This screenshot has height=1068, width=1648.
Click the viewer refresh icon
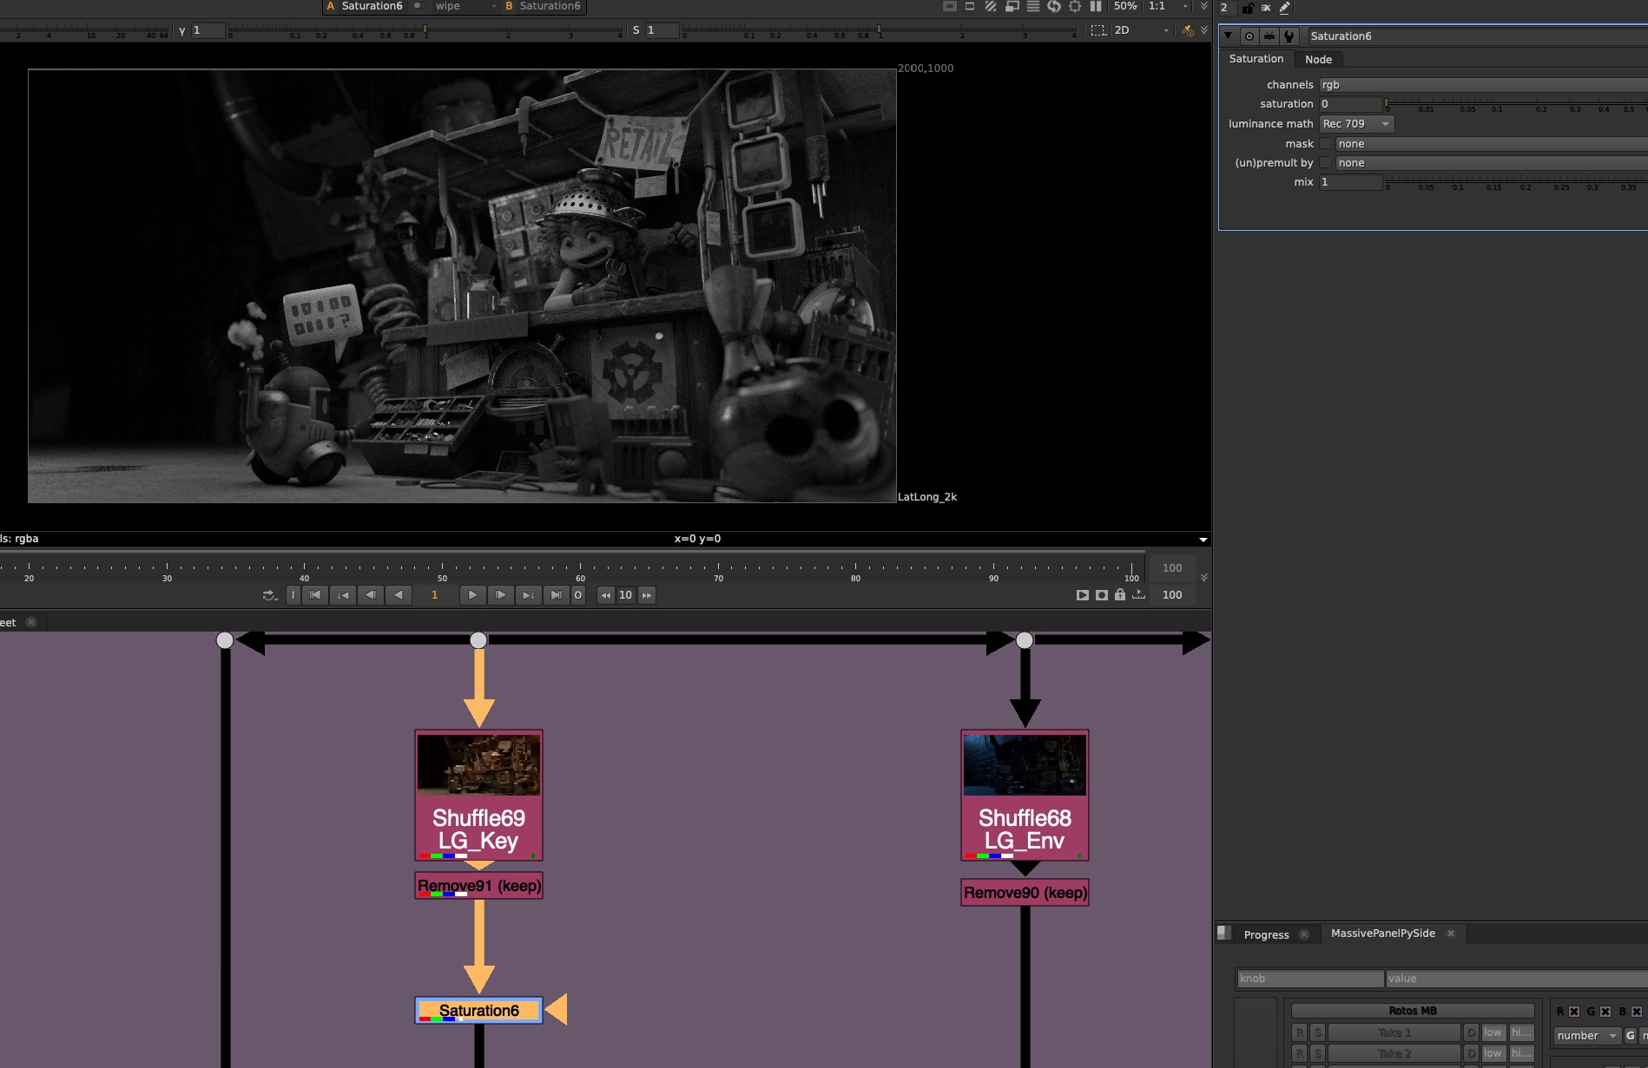click(1054, 6)
